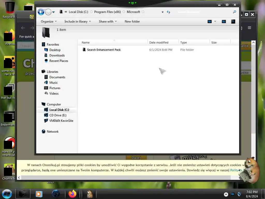The image size is (265, 199).
Task: Click the change view icon
Action: tap(210, 22)
